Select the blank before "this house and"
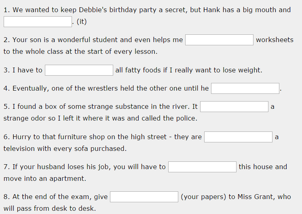 202,167
